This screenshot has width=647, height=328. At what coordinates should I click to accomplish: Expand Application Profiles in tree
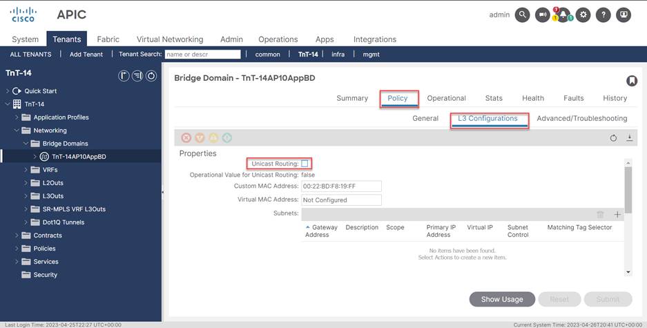coord(17,117)
